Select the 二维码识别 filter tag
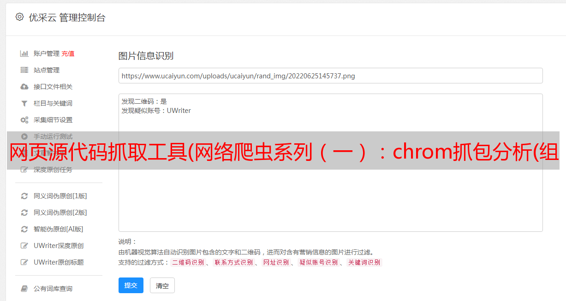 coord(188,262)
